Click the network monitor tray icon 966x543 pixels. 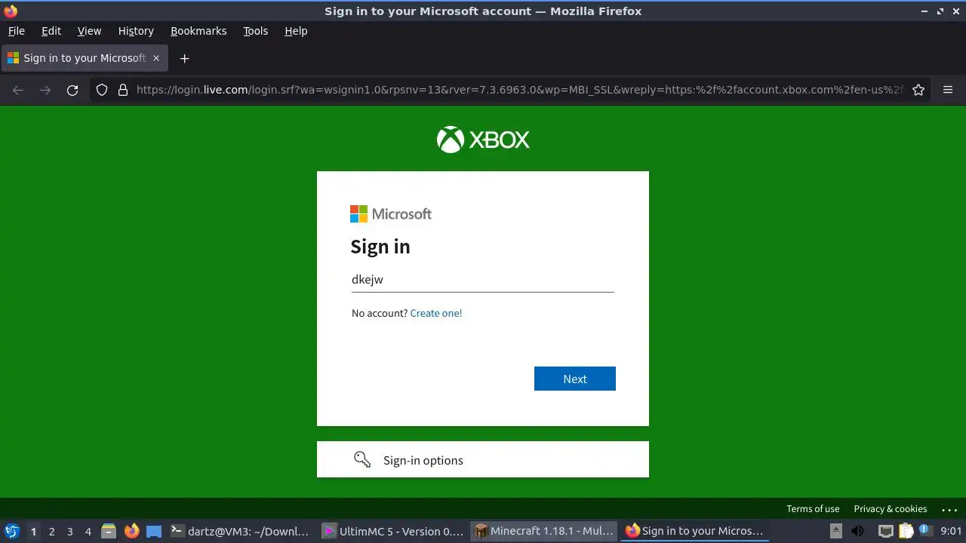pyautogui.click(x=886, y=531)
